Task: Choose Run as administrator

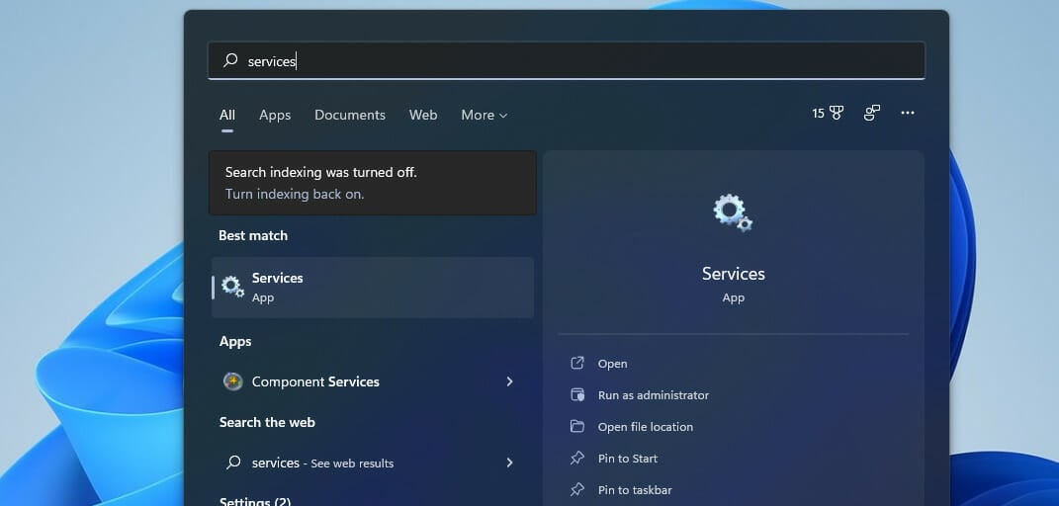Action: point(653,395)
